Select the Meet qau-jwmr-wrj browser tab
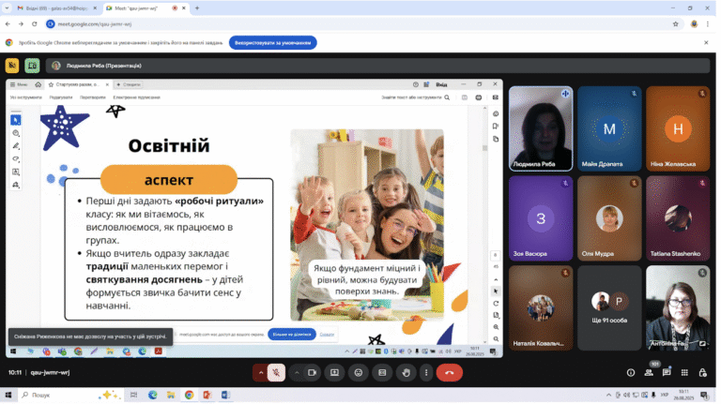This screenshot has width=721, height=404. tap(142, 8)
